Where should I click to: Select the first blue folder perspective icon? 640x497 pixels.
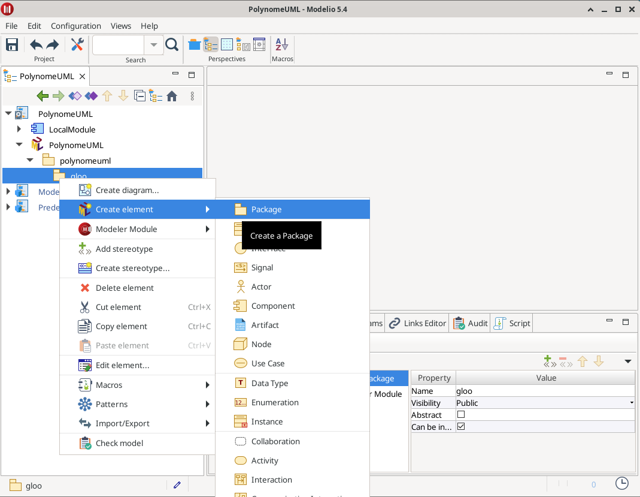click(195, 44)
